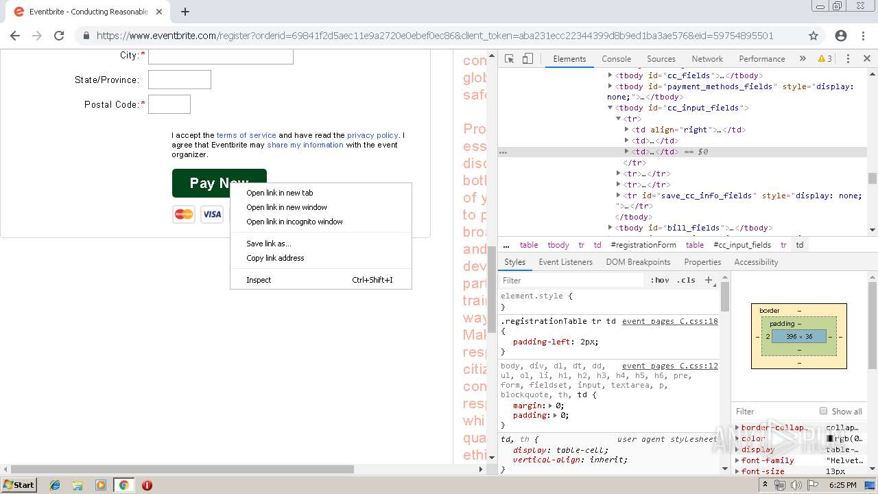Add a new style rule with plus icon
This screenshot has width=878, height=494.
(x=709, y=280)
